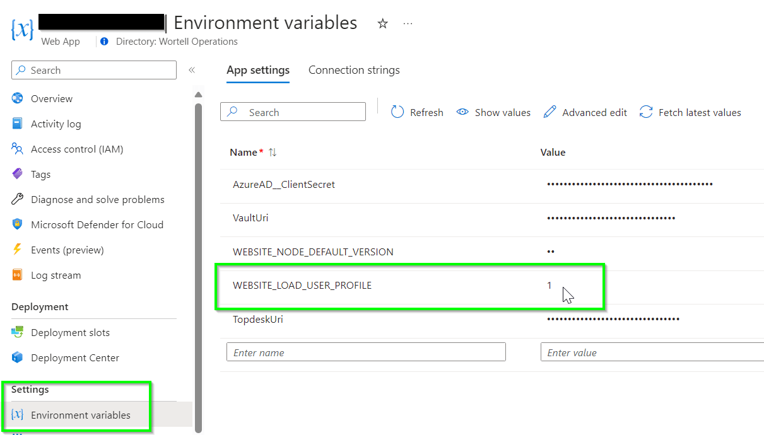The height and width of the screenshot is (435, 764).
Task: Switch to the Connection strings tab
Action: (x=353, y=70)
